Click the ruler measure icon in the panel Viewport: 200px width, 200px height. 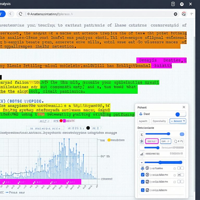click(142, 154)
